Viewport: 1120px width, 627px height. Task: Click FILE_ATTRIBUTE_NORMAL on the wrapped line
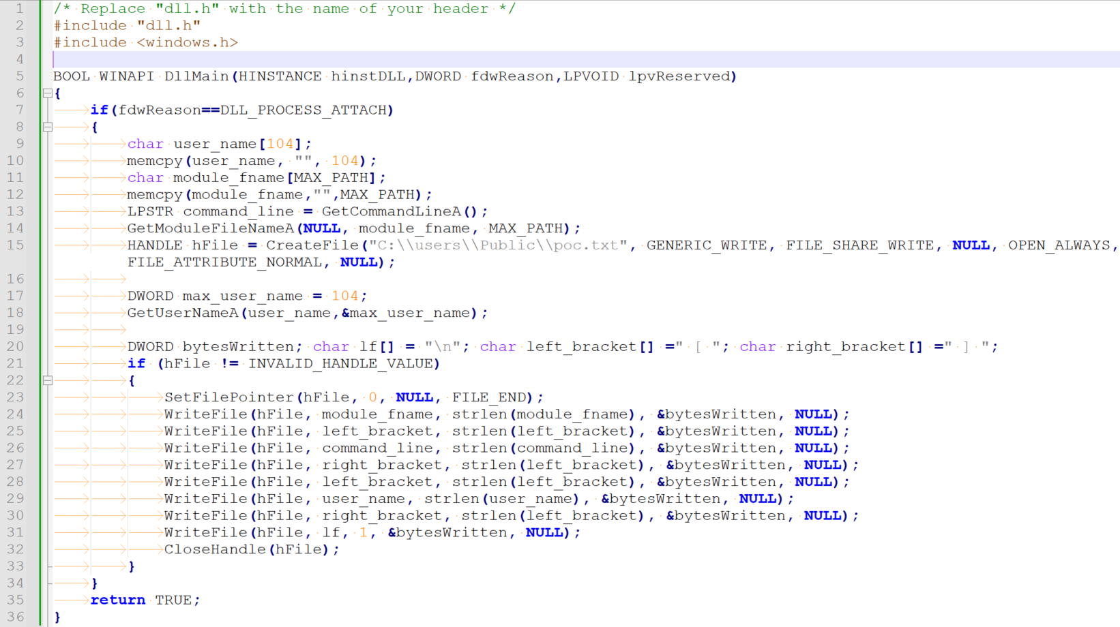[224, 262]
